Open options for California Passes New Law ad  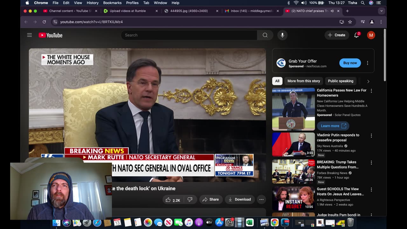point(371,91)
